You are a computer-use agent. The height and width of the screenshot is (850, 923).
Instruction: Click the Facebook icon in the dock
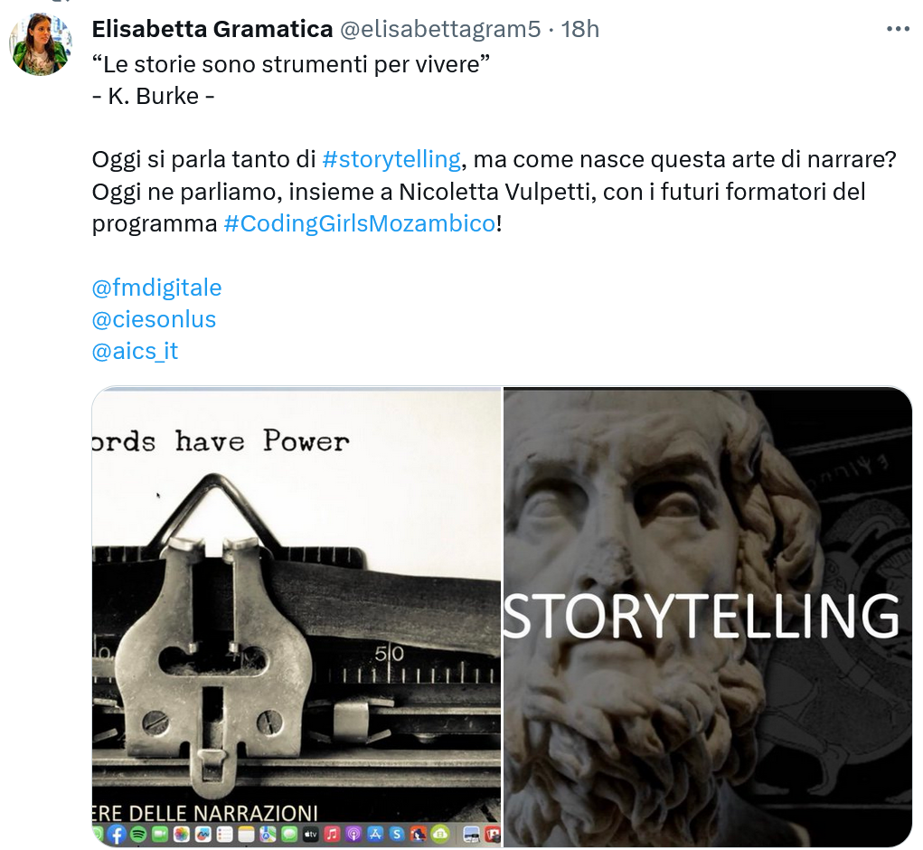click(117, 834)
